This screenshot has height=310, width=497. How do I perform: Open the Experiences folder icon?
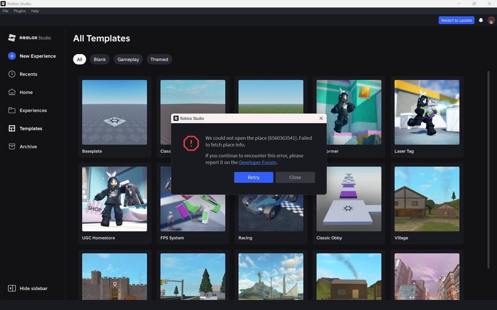pos(12,110)
